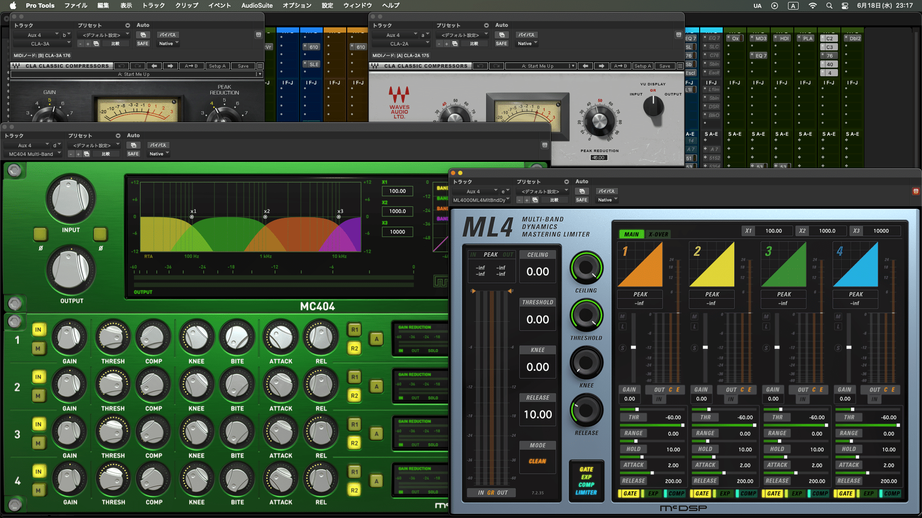Viewport: 922px width, 518px height.
Task: Open the MC404 Multi-Band plugin selector
Action: point(33,154)
